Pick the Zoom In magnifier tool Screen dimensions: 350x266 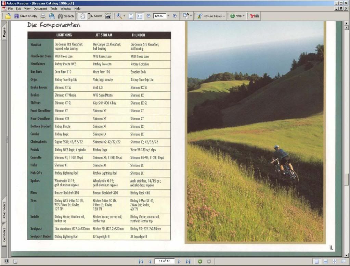point(119,16)
